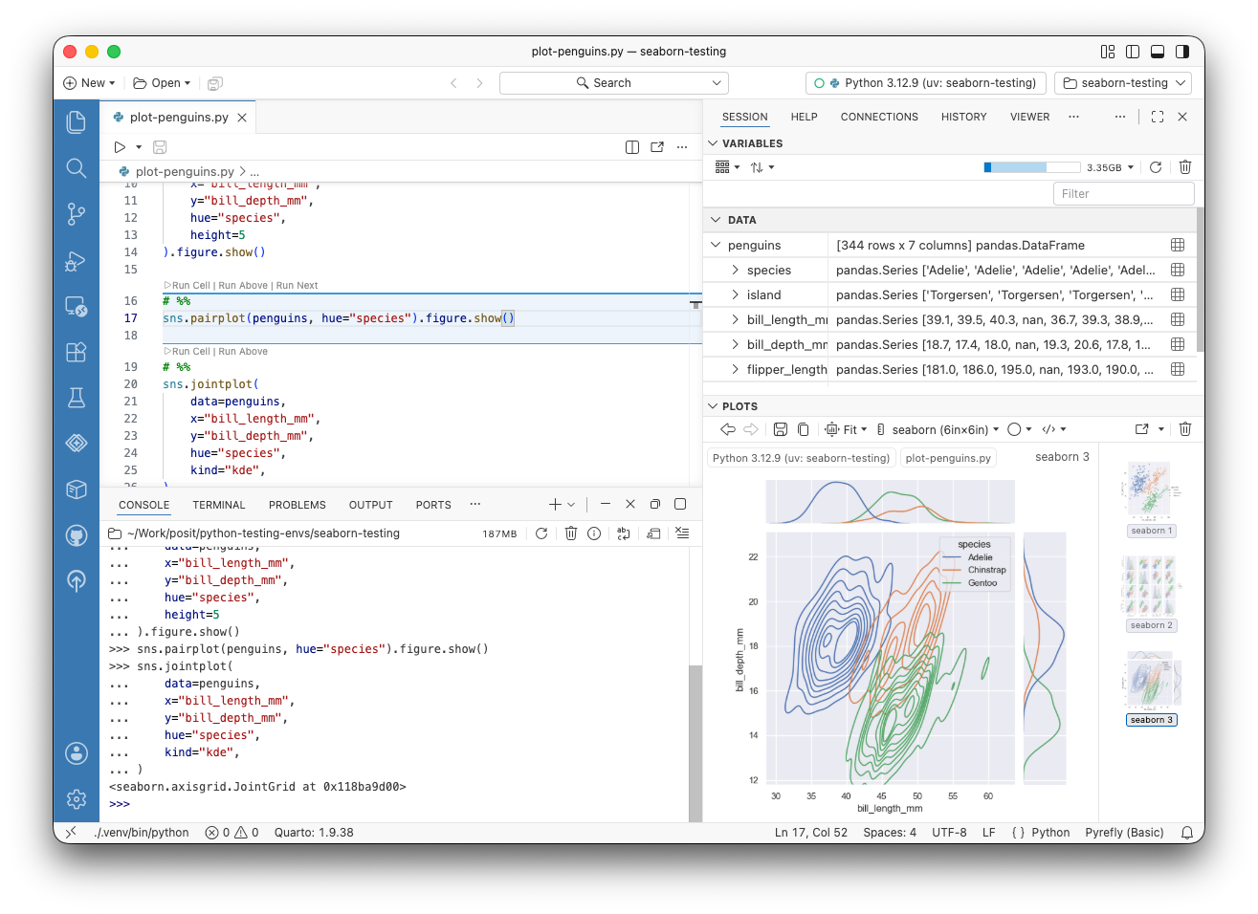Screen dimensions: 1258x914
Task: Switch to the TERMINAL tab
Action: click(219, 505)
